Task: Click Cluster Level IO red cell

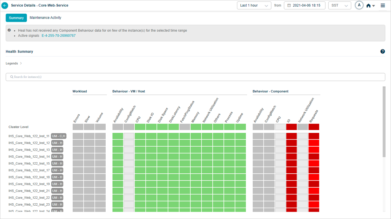Action: [x=291, y=127]
